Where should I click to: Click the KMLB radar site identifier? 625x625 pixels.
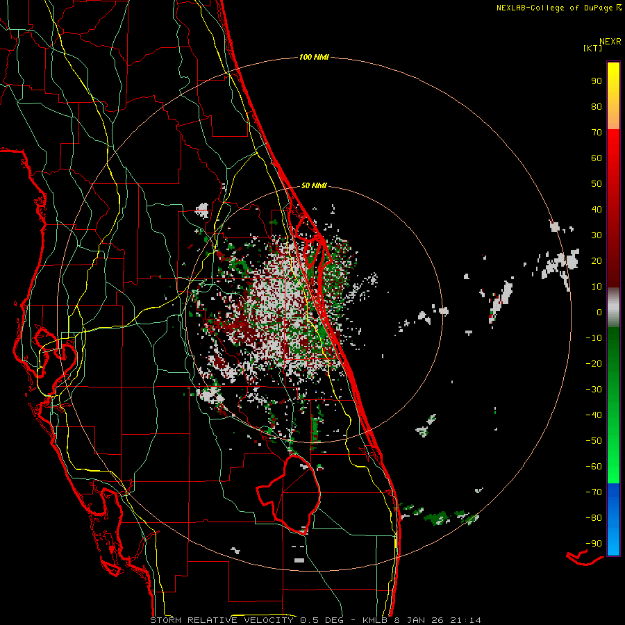376,620
